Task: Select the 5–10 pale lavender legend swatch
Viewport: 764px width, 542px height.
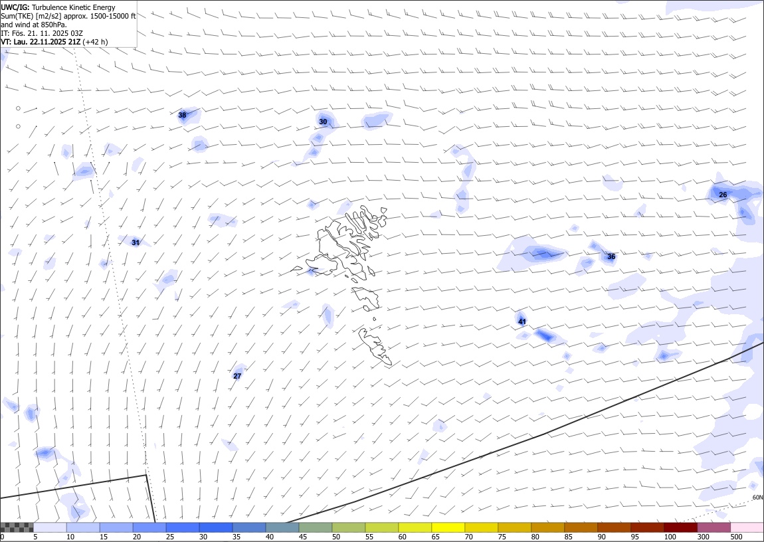Action: (50, 527)
